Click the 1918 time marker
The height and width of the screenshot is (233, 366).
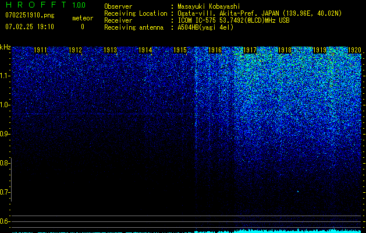[x=285, y=50]
